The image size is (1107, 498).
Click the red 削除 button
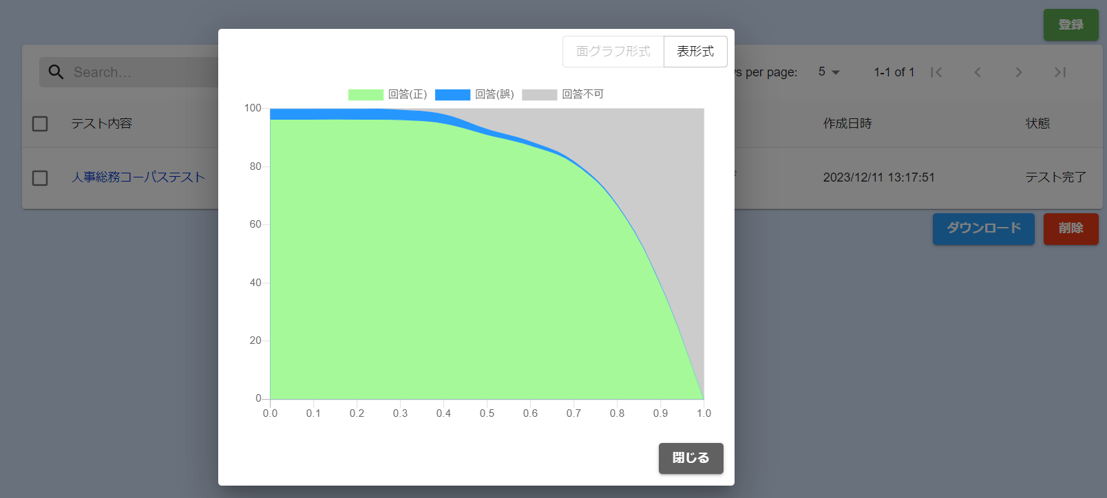(1071, 228)
